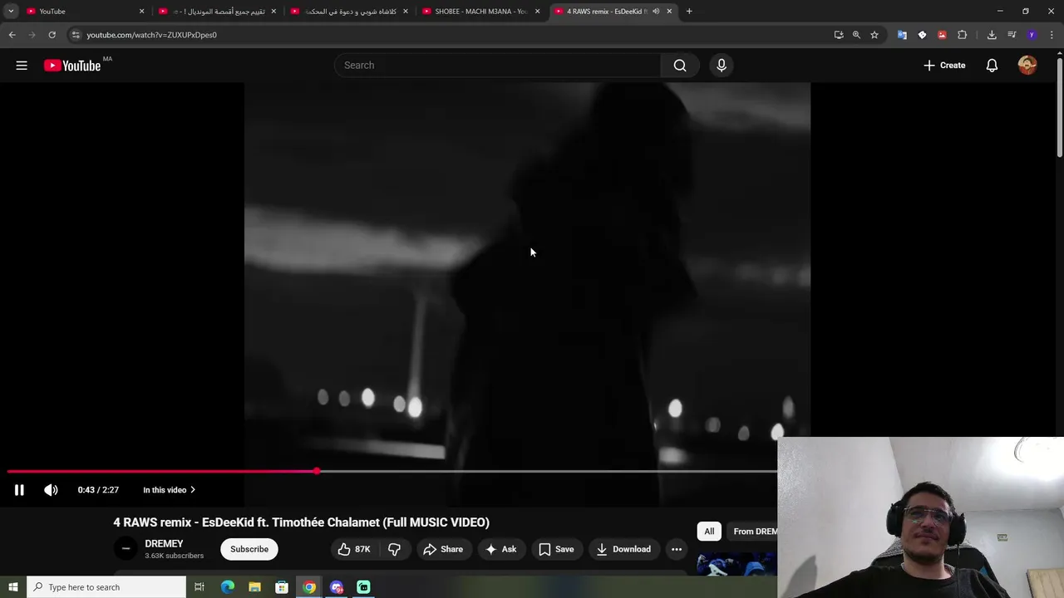Subscribe to DREMEY channel
1064x598 pixels.
[249, 549]
